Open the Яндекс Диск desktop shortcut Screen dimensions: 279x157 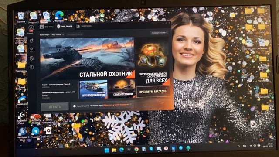coord(22,100)
